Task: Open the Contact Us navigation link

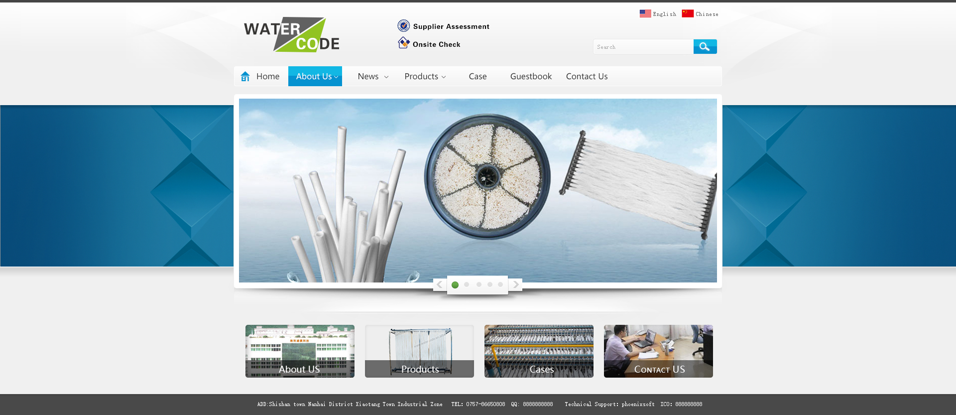Action: pos(587,76)
